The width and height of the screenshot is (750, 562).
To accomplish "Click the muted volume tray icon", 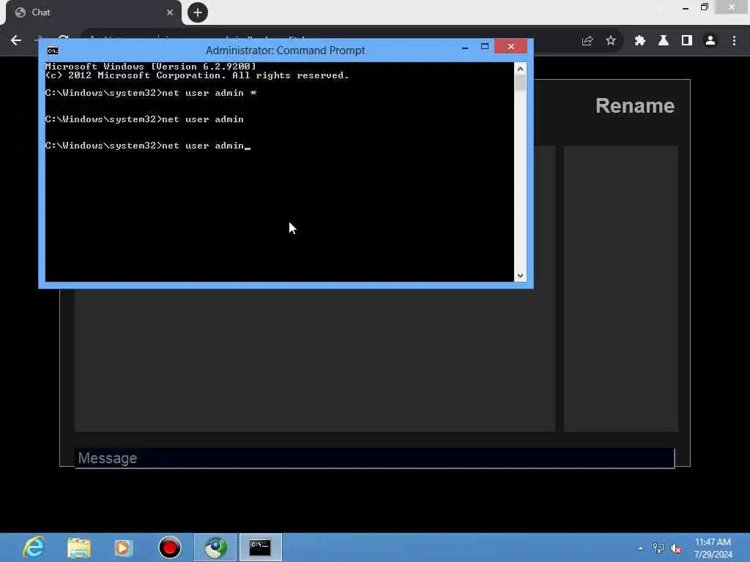I will pyautogui.click(x=676, y=548).
